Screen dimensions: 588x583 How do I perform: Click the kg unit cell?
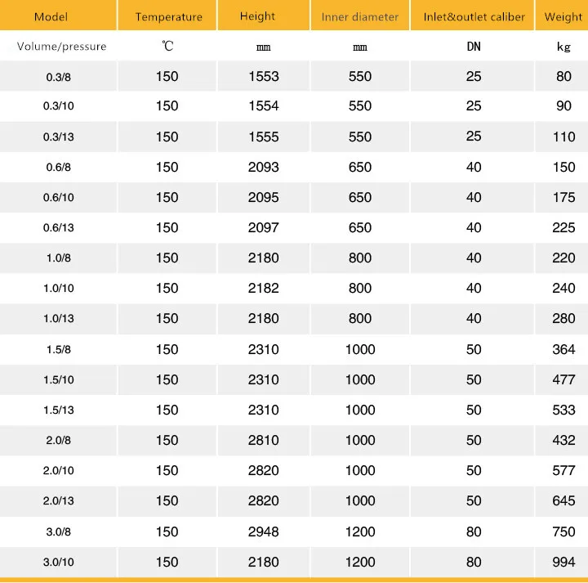point(563,47)
